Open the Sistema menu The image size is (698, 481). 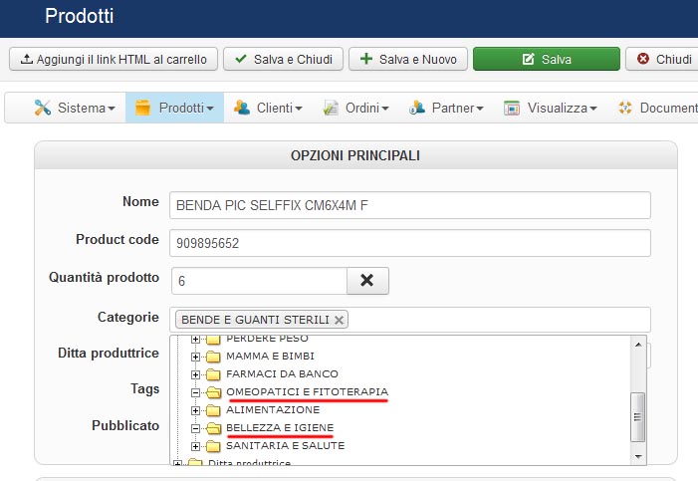pyautogui.click(x=75, y=108)
